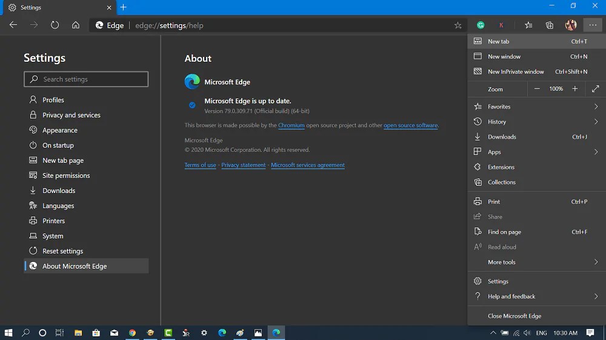Enter full screen from Zoom row
This screenshot has width=606, height=340.
[596, 89]
